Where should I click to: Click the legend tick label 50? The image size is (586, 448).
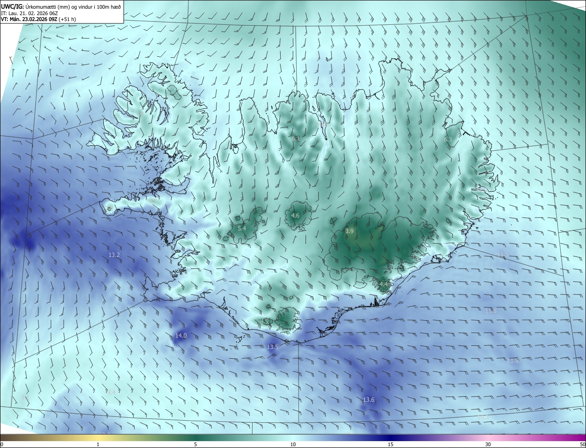point(582,444)
